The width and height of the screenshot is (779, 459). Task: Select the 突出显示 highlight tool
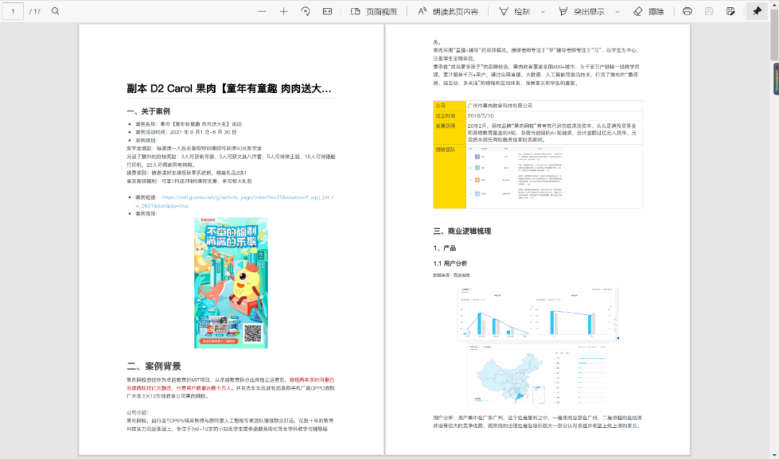[x=582, y=11]
